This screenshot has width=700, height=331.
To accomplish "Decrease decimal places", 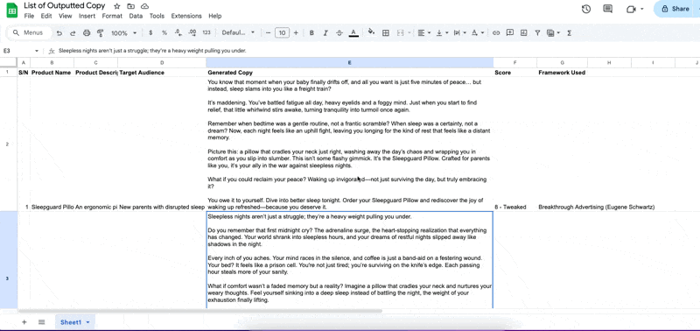I will click(178, 33).
